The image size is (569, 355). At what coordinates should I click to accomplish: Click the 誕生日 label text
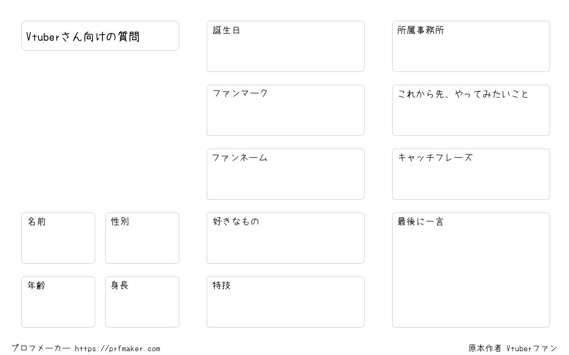point(227,30)
